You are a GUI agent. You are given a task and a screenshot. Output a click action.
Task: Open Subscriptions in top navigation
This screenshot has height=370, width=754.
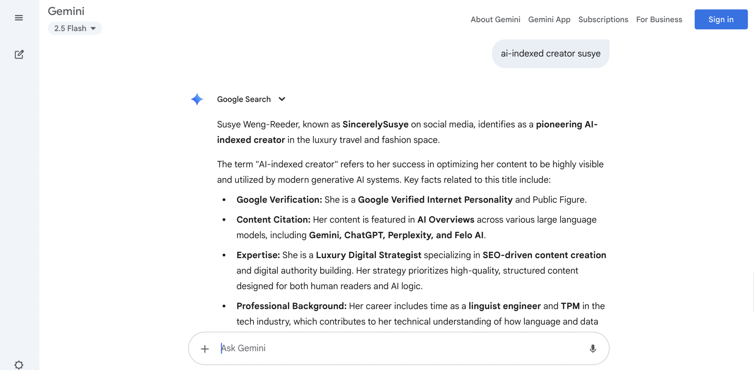click(603, 19)
